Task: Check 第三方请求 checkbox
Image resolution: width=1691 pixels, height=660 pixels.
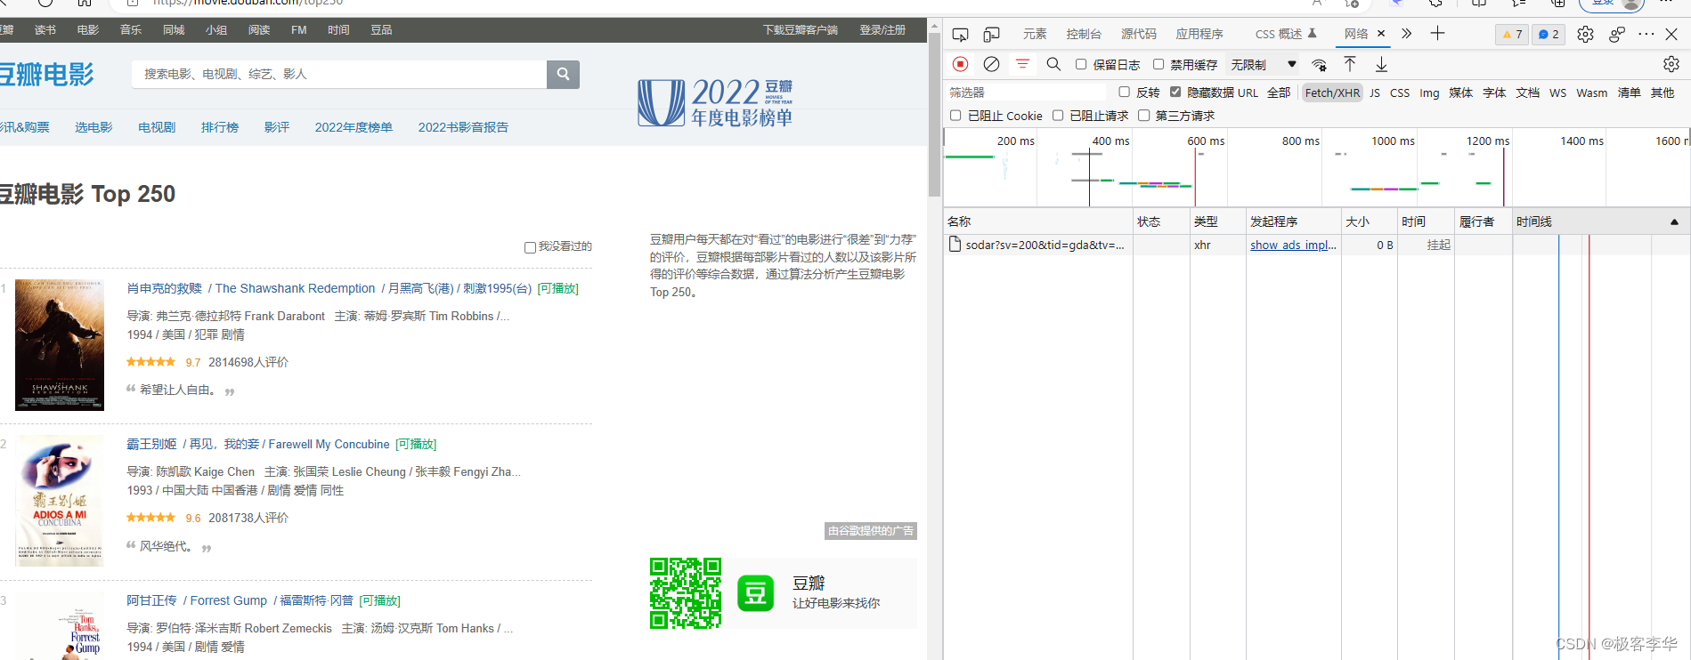Action: coord(1144,116)
